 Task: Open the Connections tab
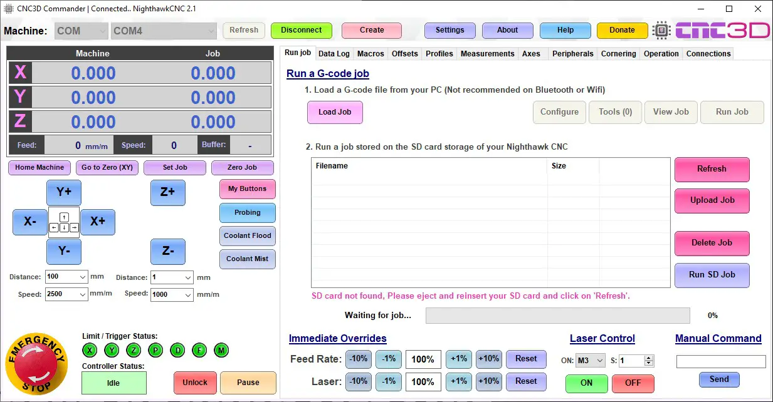coord(708,54)
